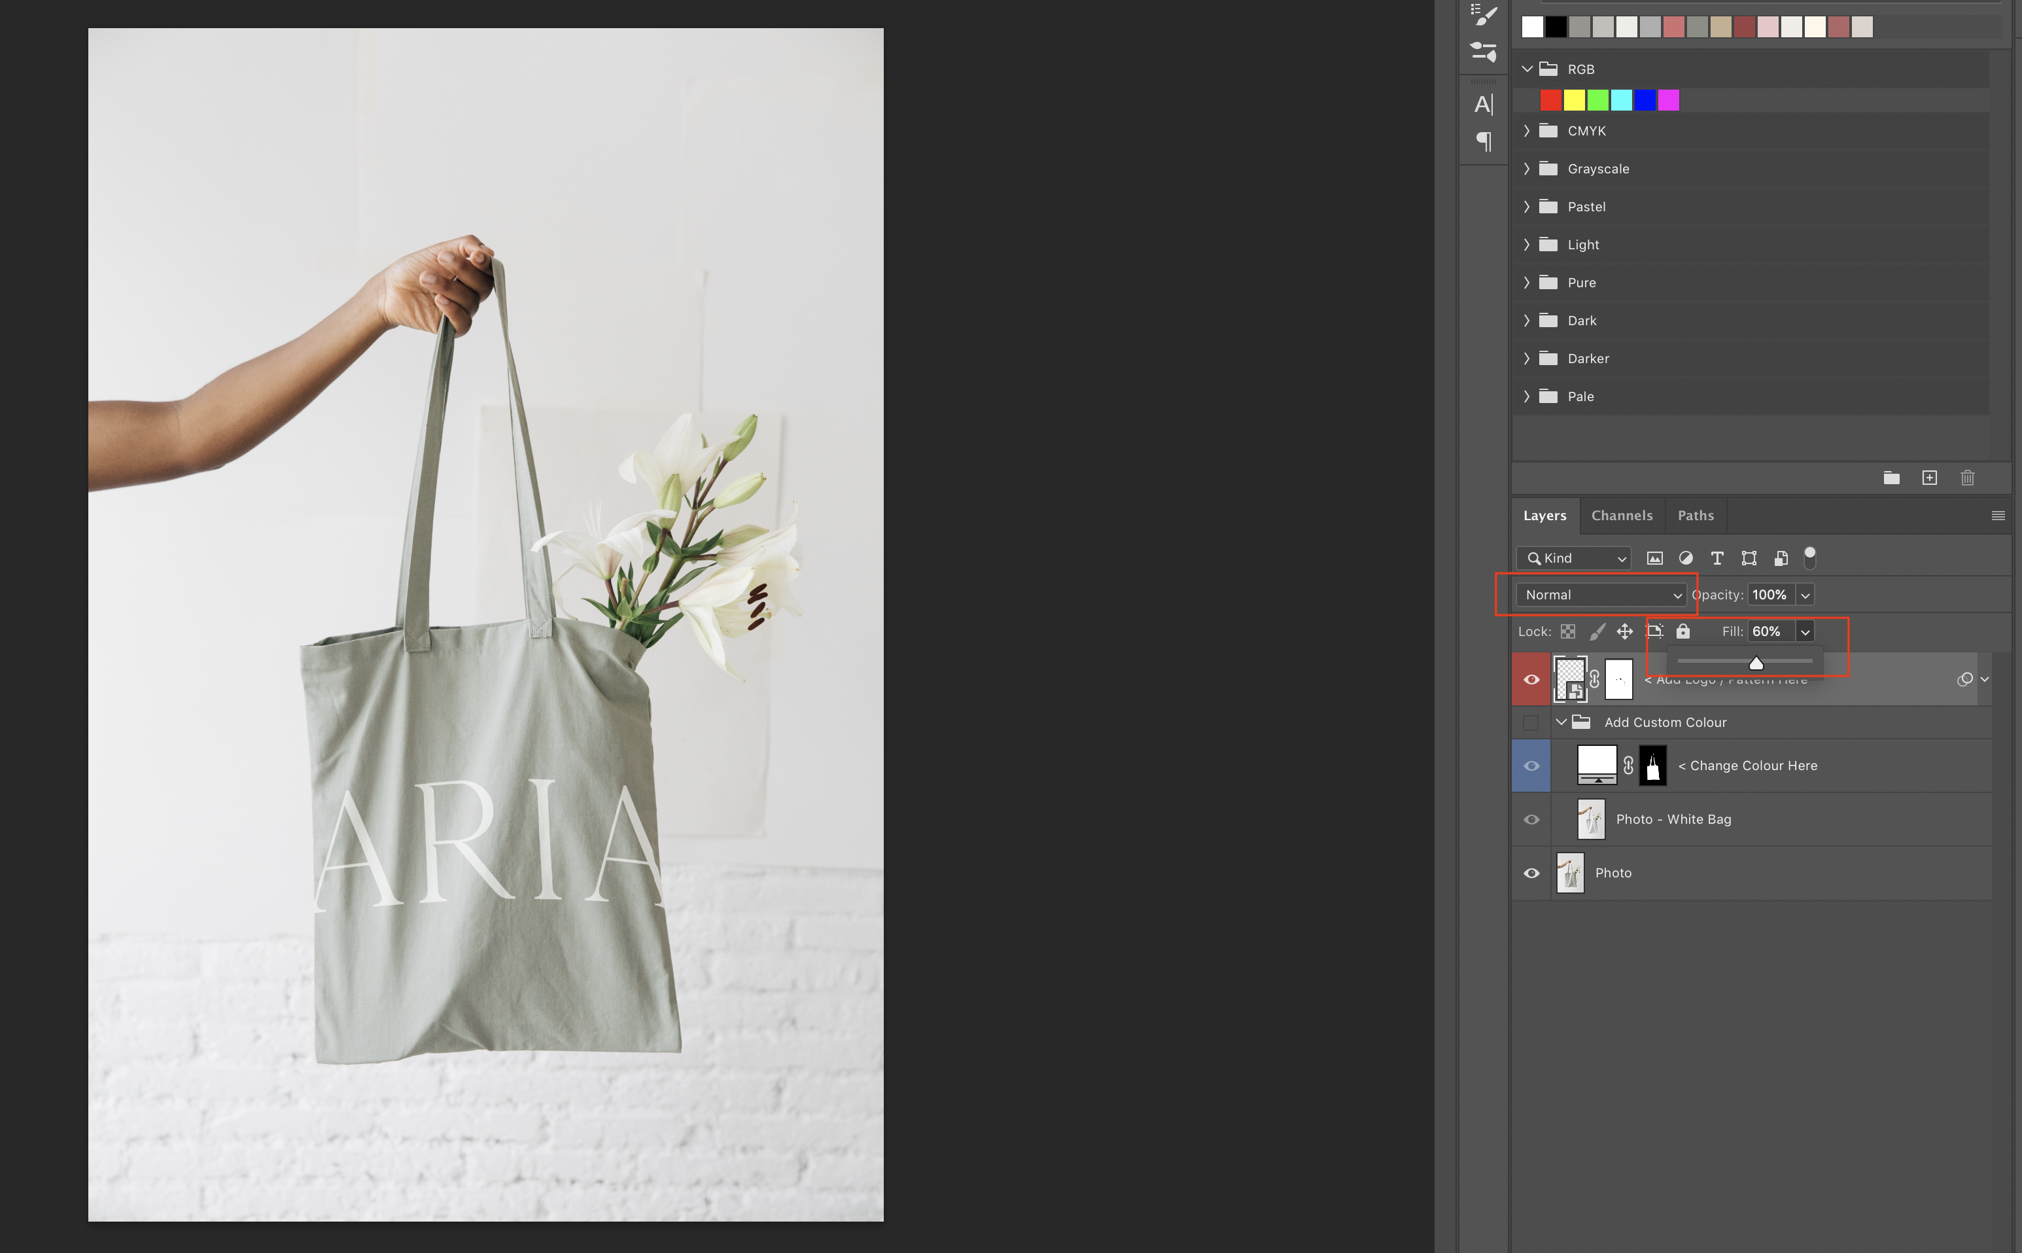Image resolution: width=2022 pixels, height=1253 pixels.
Task: Select the Photo - White Bag layer
Action: tap(1673, 820)
